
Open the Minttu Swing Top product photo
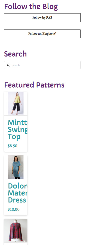(16, 103)
